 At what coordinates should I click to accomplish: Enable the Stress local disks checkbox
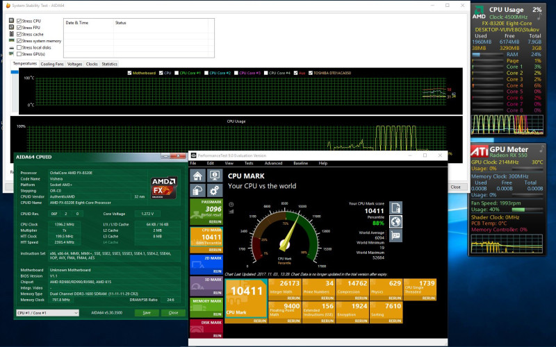[19, 47]
